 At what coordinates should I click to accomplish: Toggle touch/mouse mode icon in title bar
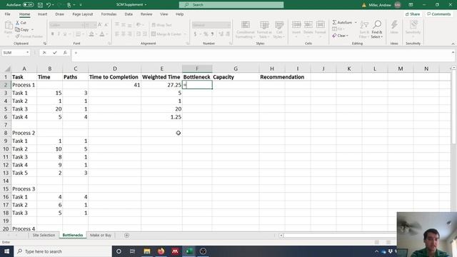point(69,5)
